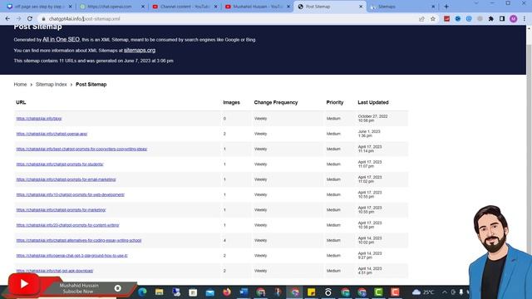Open a new tab with the plus button
The image size is (532, 299).
click(446, 7)
